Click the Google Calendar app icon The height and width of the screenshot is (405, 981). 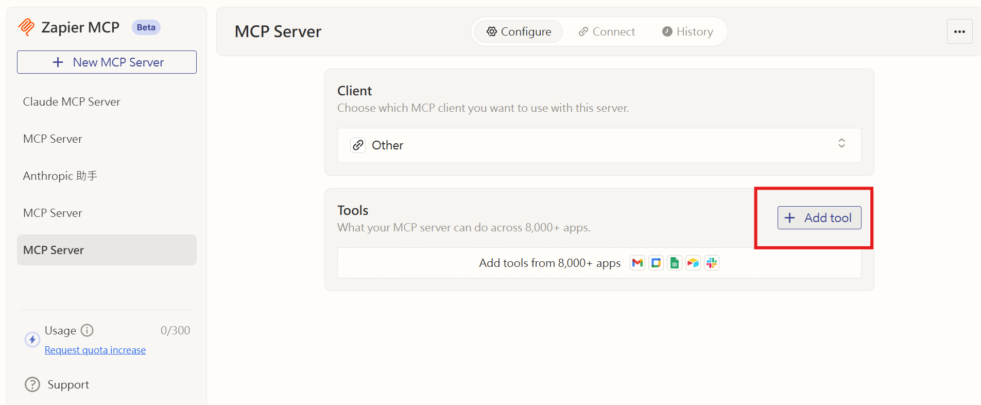(656, 263)
